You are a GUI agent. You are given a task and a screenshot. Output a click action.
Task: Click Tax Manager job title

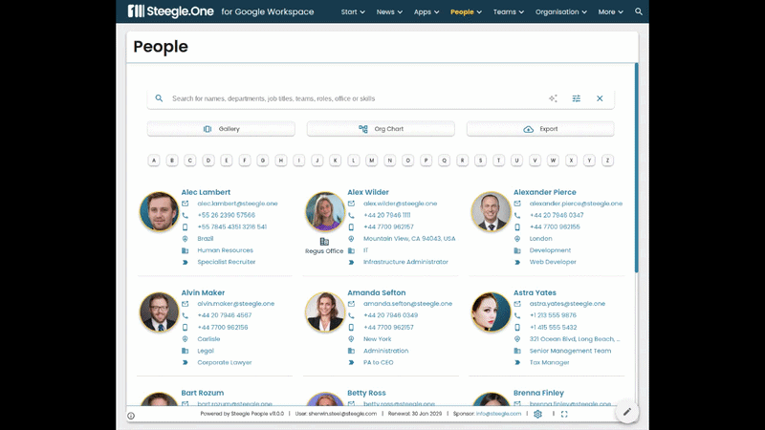(x=549, y=362)
